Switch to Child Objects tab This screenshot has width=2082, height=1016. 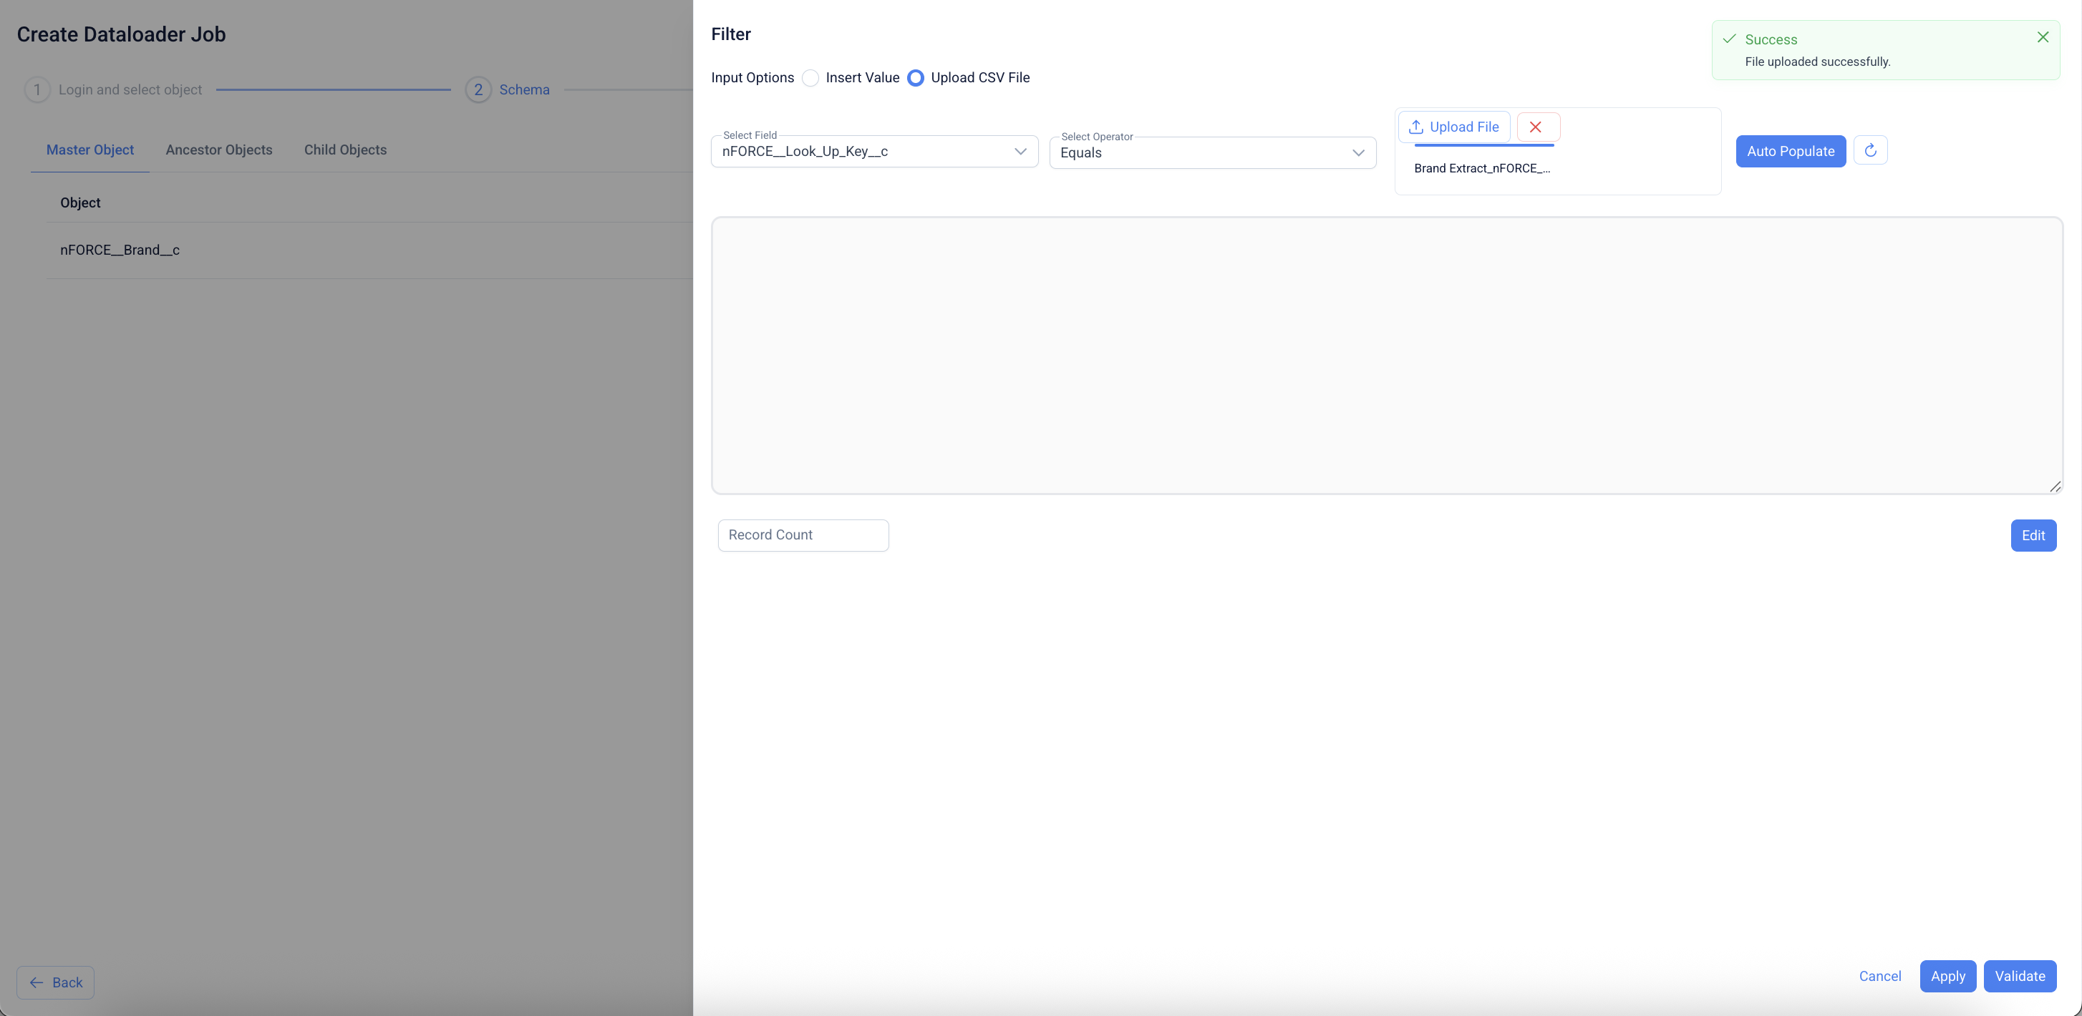pyautogui.click(x=345, y=150)
